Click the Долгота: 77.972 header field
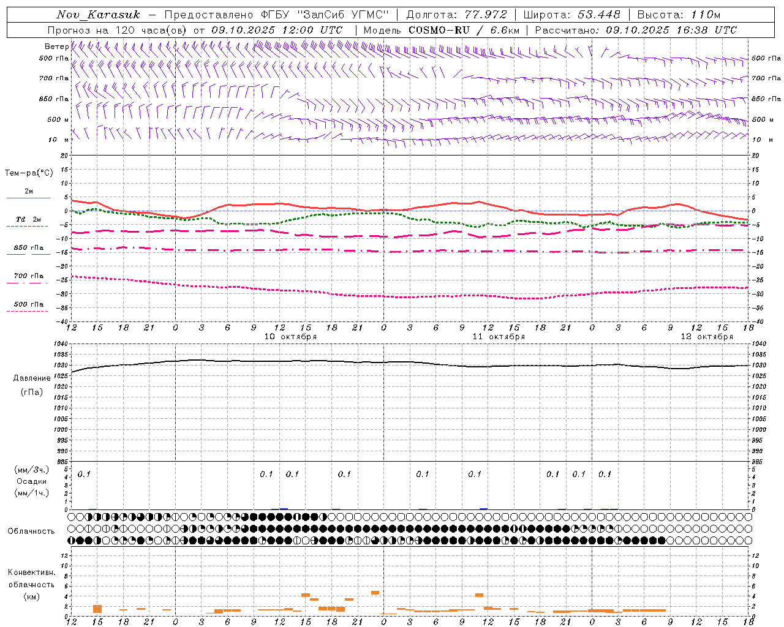 click(456, 15)
